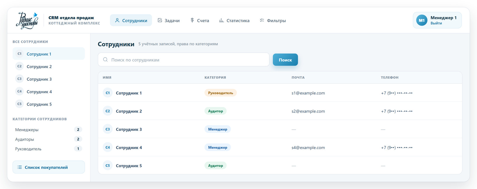The width and height of the screenshot is (477, 189).
Task: Click the M1 manager avatar
Action: pyautogui.click(x=422, y=20)
